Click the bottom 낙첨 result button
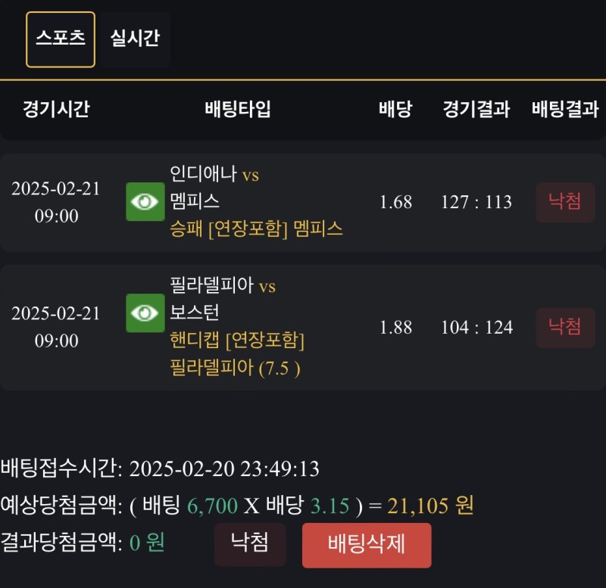Viewport: 606px width, 588px height. [250, 543]
